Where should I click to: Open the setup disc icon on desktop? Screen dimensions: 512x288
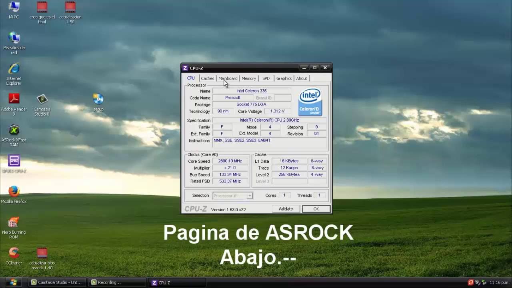point(98,102)
